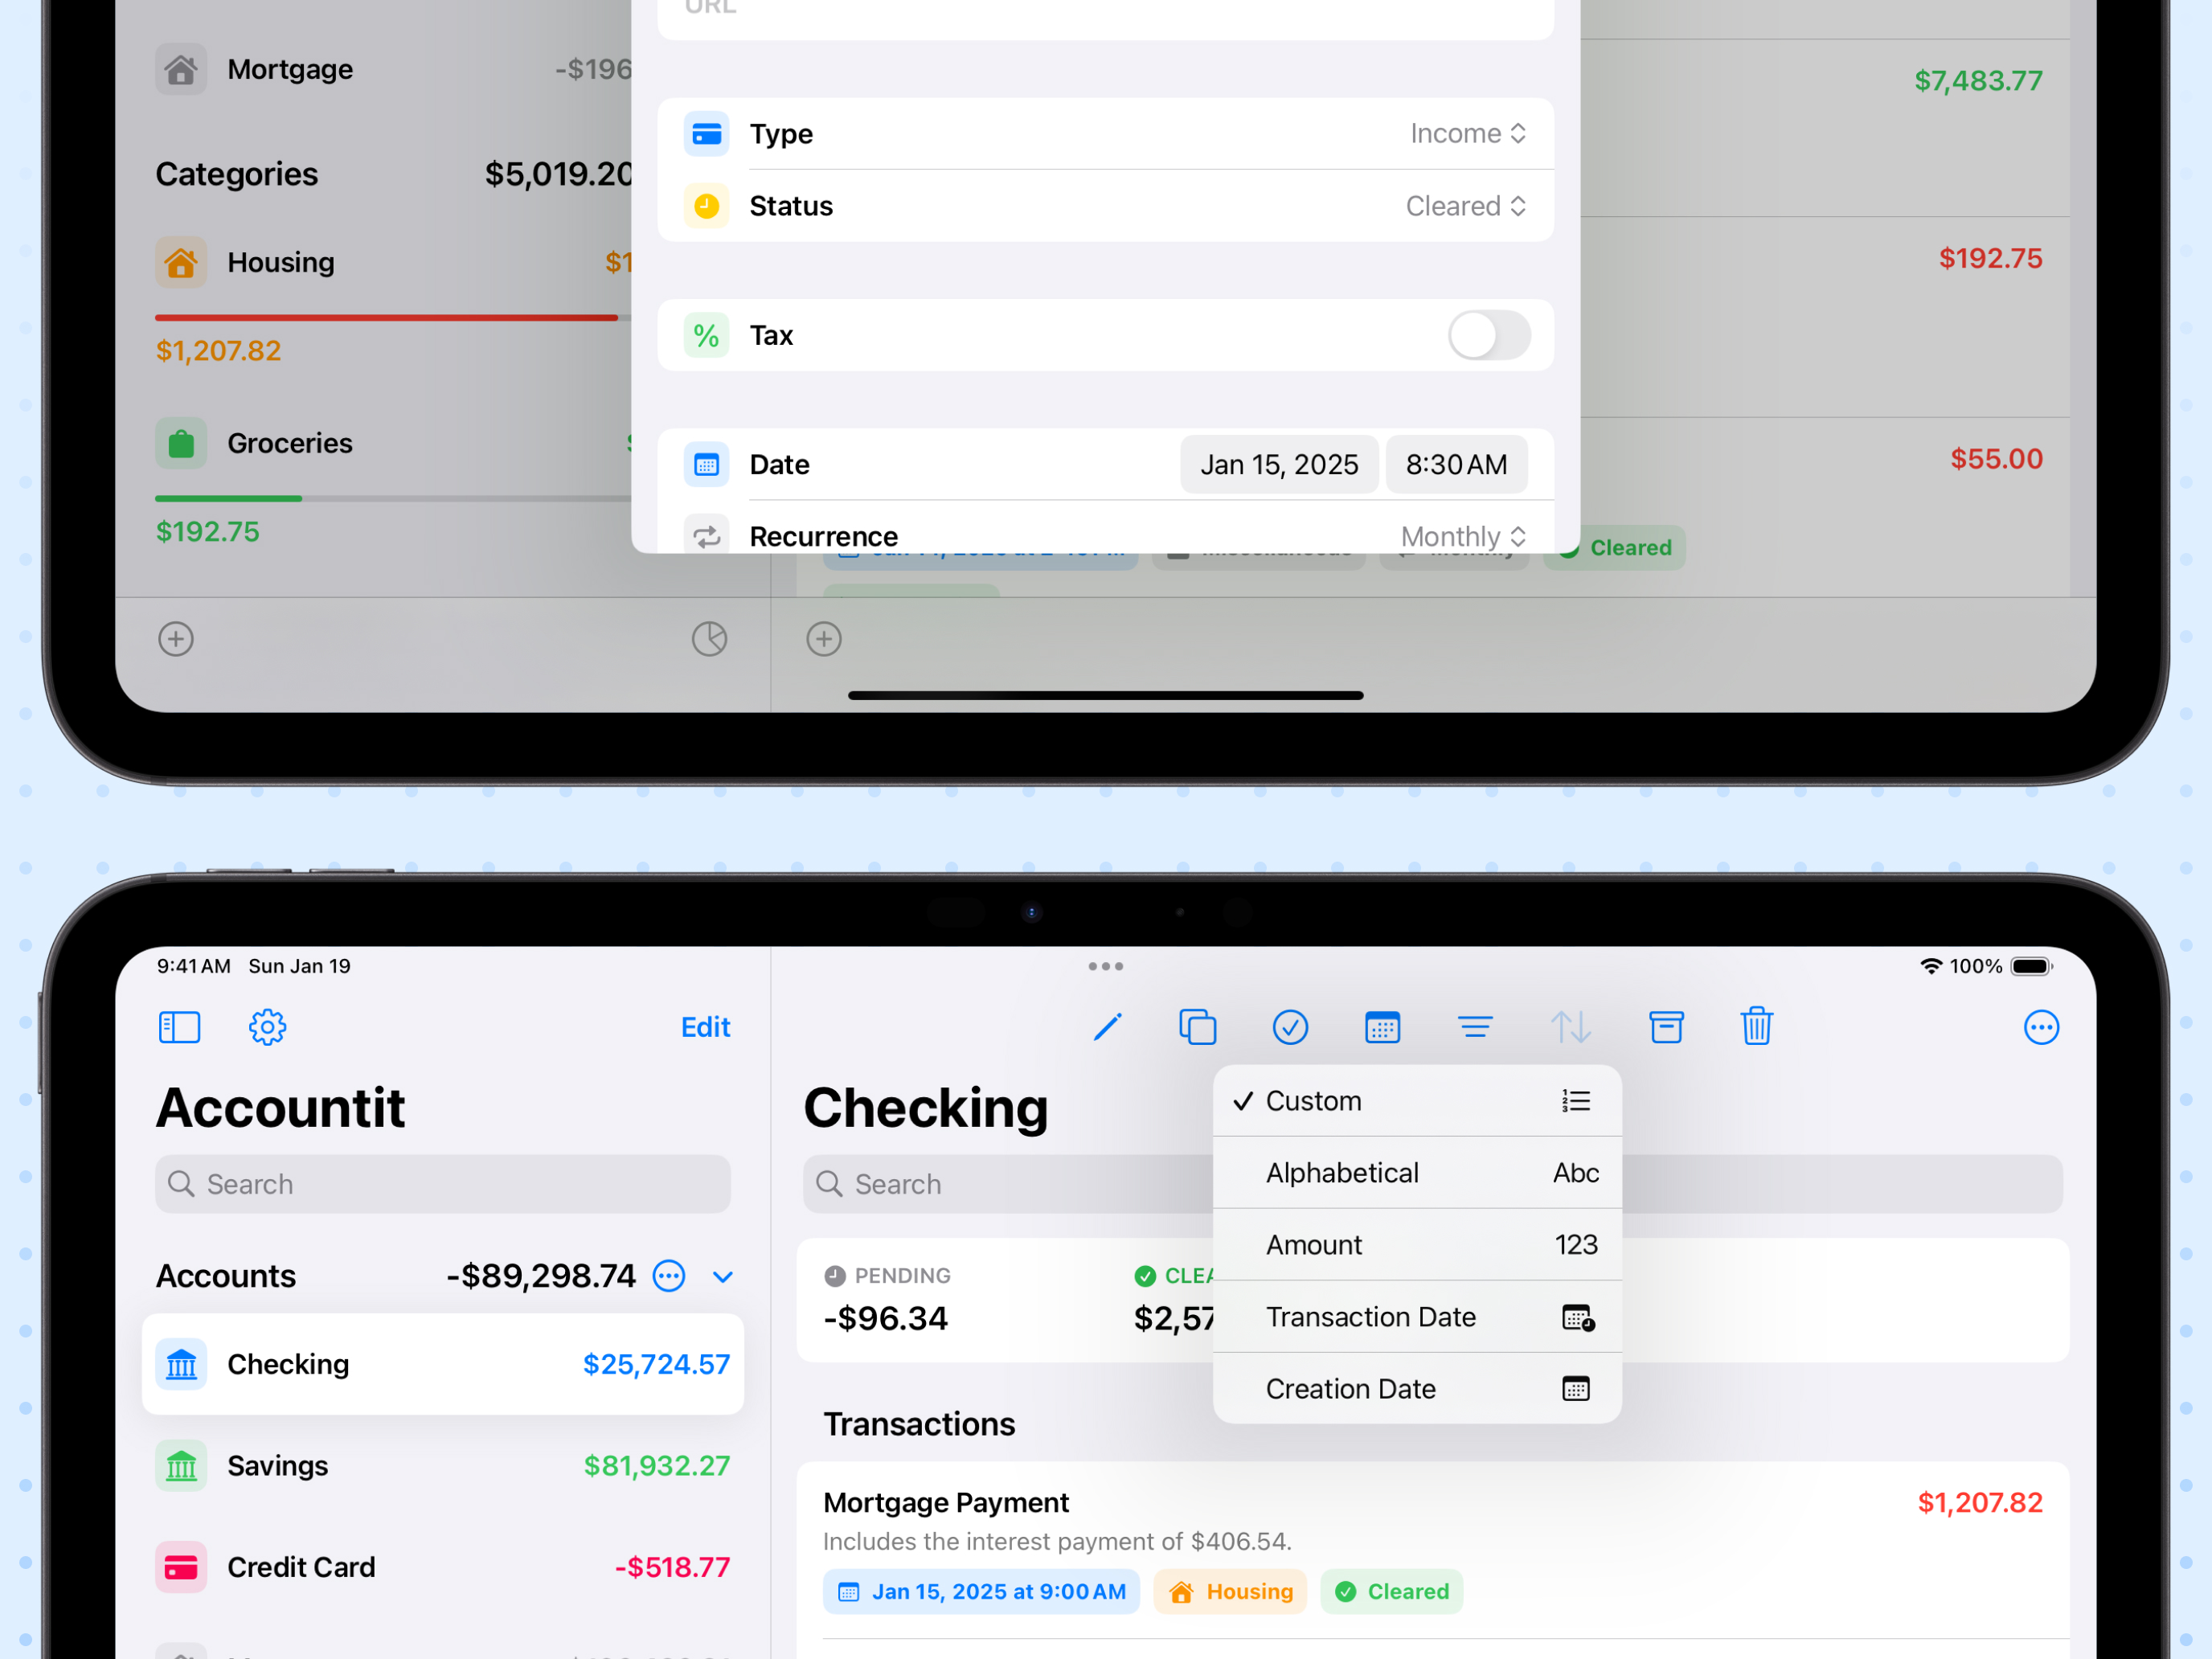This screenshot has width=2212, height=1659.
Task: Archive using the archive box icon
Action: click(1666, 1027)
